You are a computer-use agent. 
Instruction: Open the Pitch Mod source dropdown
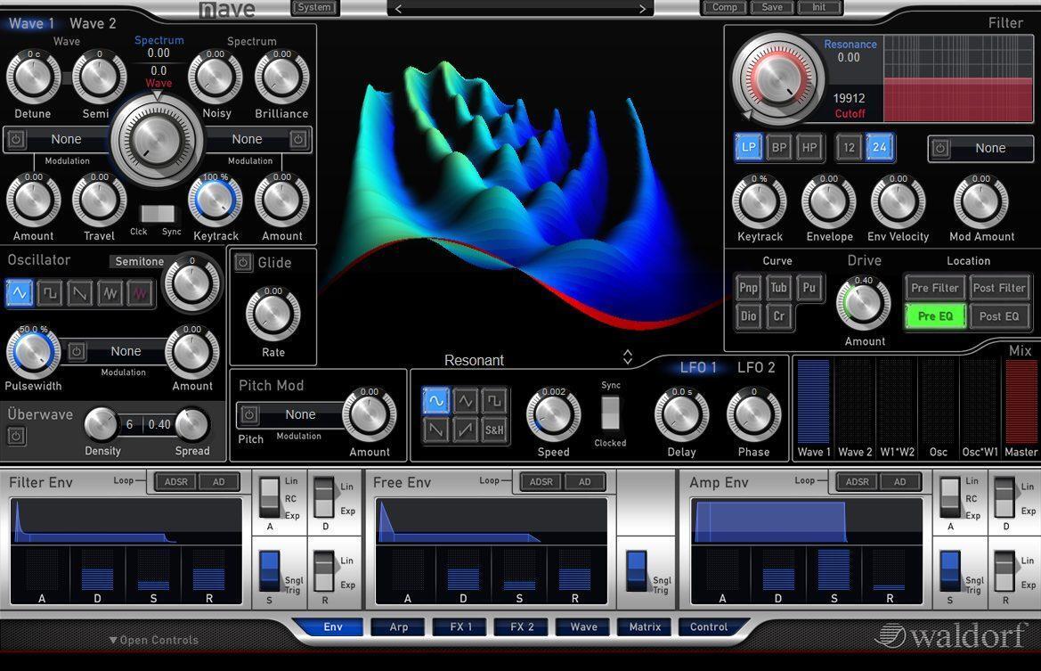click(300, 414)
